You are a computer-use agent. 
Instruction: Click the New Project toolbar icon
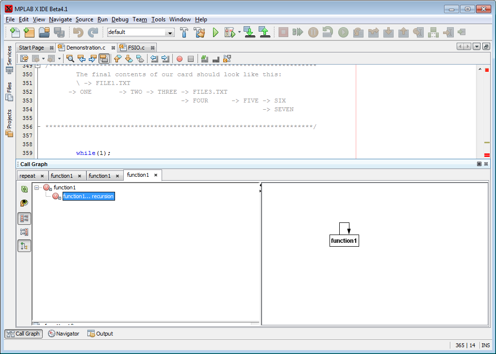coord(29,33)
